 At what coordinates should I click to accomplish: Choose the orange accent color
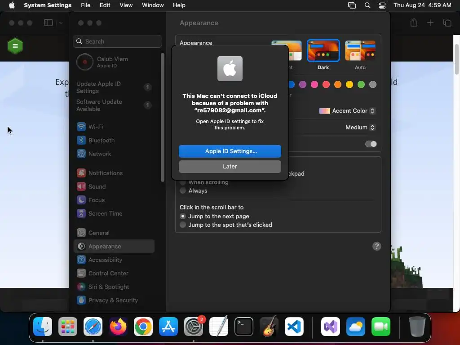338,84
